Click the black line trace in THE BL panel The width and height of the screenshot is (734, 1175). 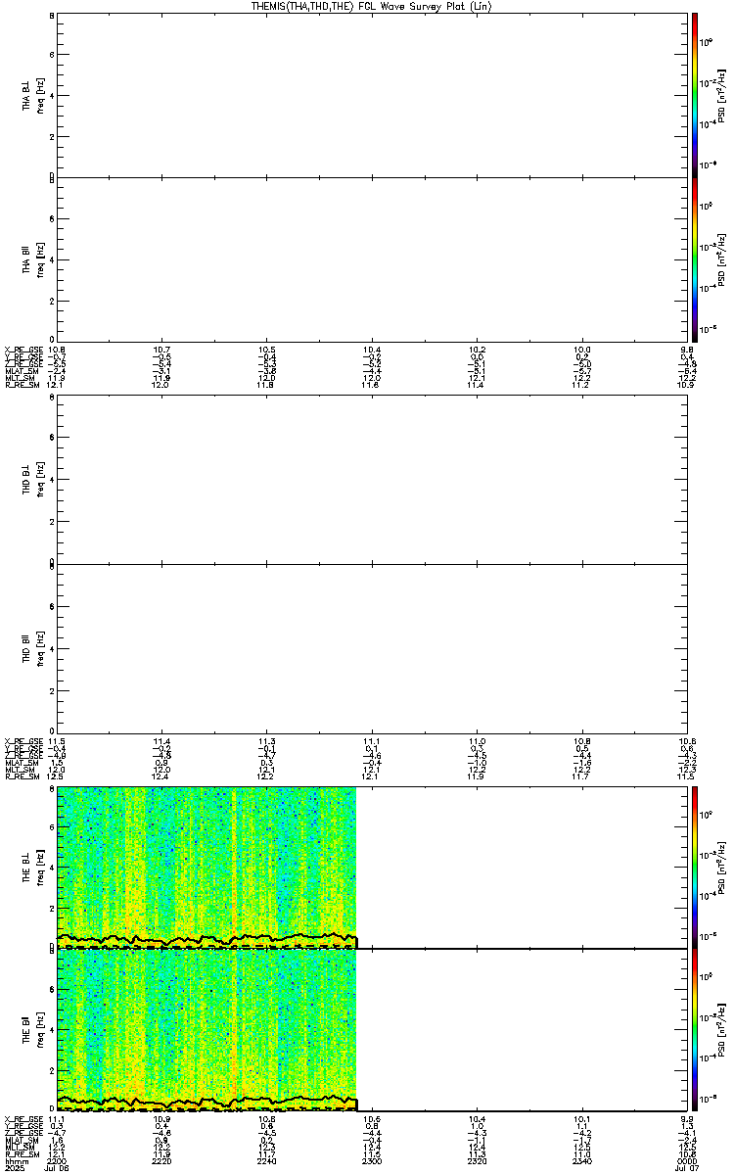[x=206, y=940]
